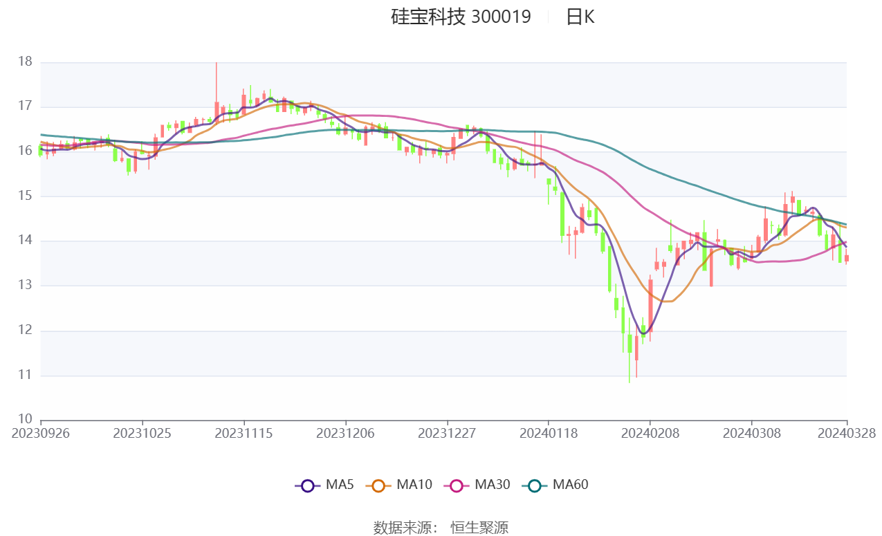Click the MA60 teal legend circle
This screenshot has height=536, width=882.
click(x=535, y=486)
